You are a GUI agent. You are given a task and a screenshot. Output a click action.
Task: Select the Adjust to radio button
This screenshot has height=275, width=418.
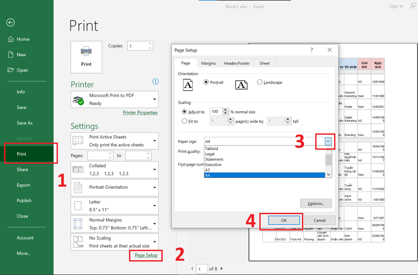point(184,112)
